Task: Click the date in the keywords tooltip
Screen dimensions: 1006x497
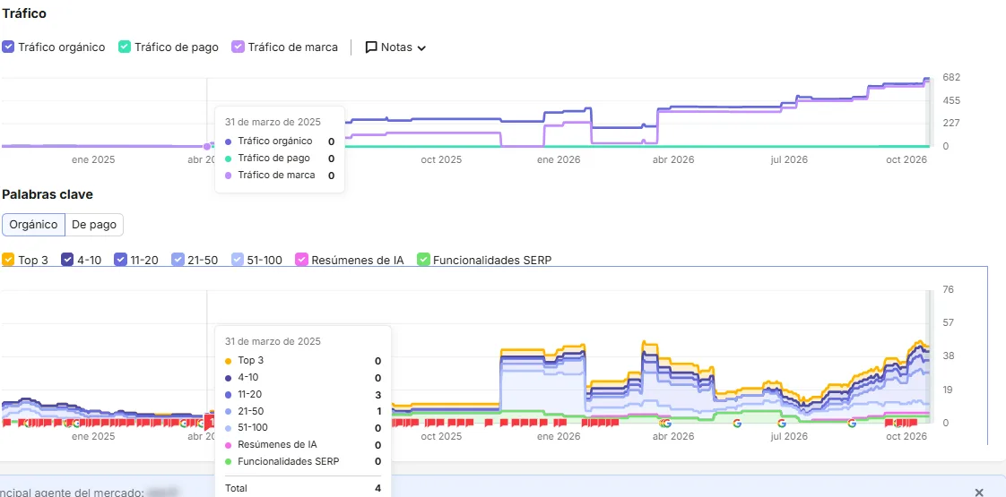Action: [273, 341]
